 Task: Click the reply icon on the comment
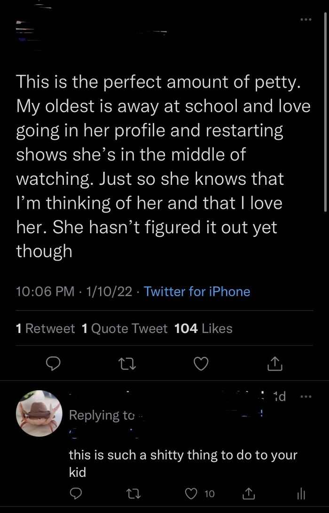tap(75, 493)
